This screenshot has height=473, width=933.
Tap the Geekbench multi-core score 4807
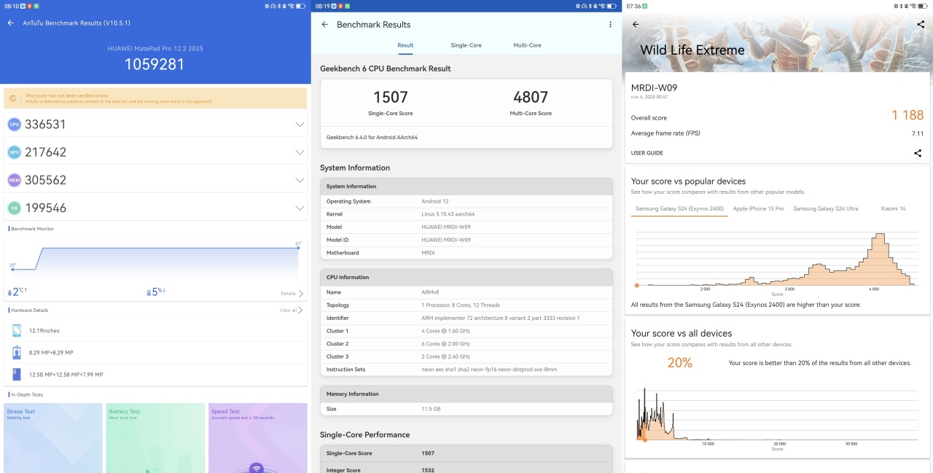click(531, 97)
